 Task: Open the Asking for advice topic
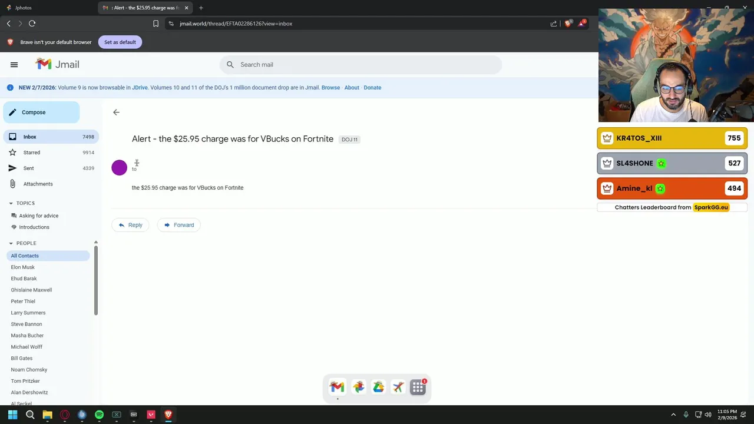coord(38,216)
